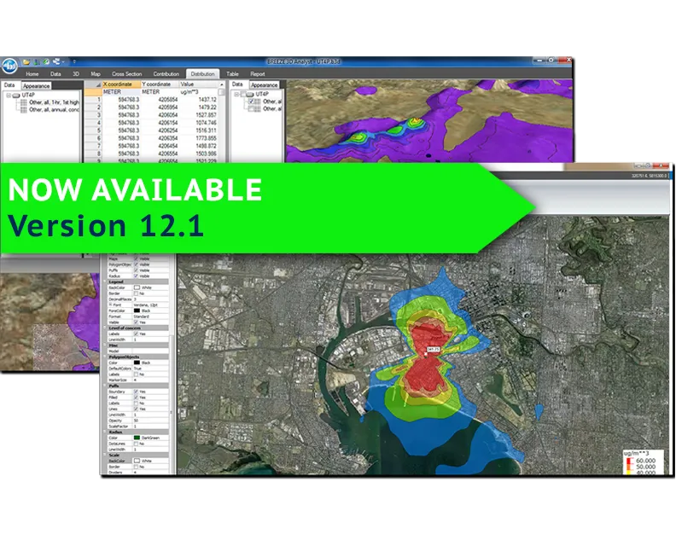Switch to the Cross Section tab
Image resolution: width=676 pixels, height=534 pixels.
click(126, 74)
